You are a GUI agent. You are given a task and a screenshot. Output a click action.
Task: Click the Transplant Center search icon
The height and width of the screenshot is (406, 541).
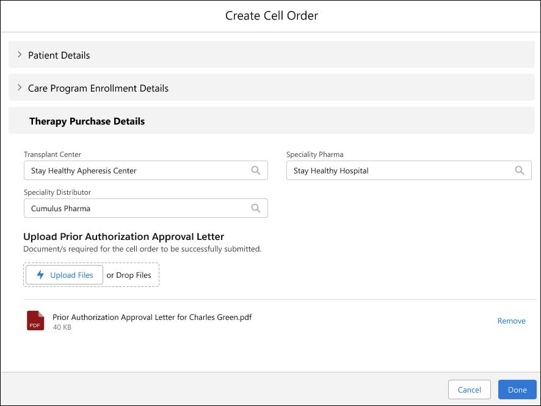coord(256,170)
